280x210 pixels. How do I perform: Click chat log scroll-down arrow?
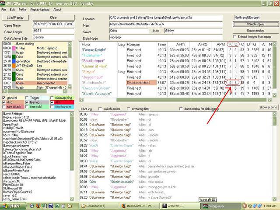[x=275, y=199]
